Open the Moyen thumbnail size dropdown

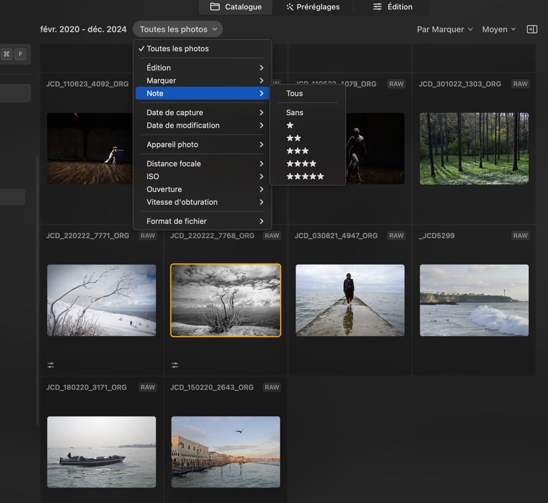coord(499,29)
